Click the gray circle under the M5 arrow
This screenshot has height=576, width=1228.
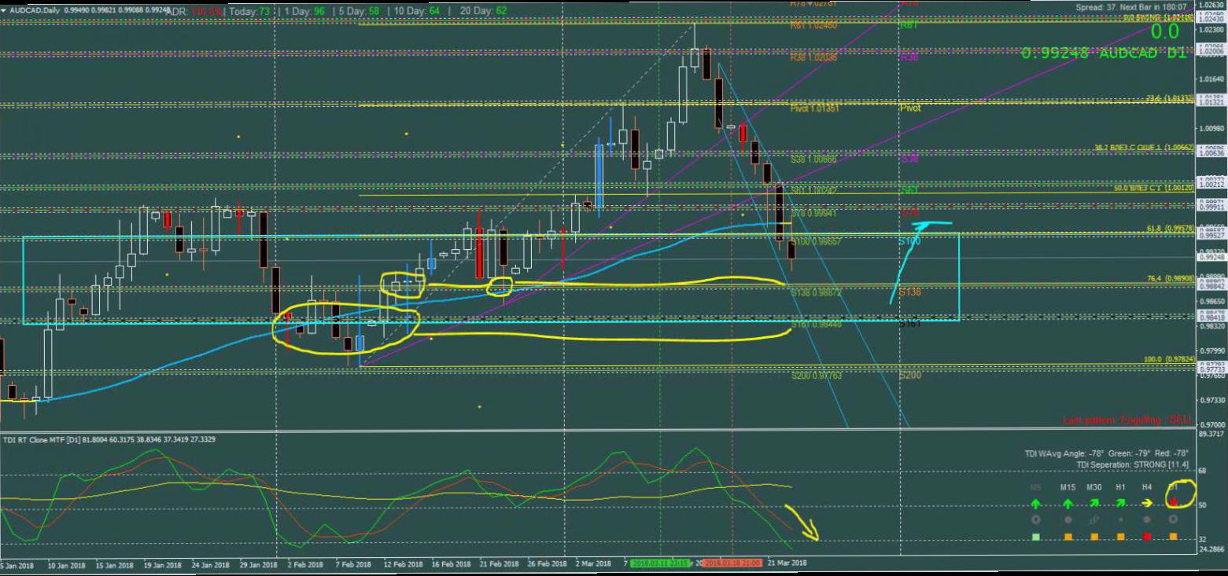pyautogui.click(x=1036, y=519)
